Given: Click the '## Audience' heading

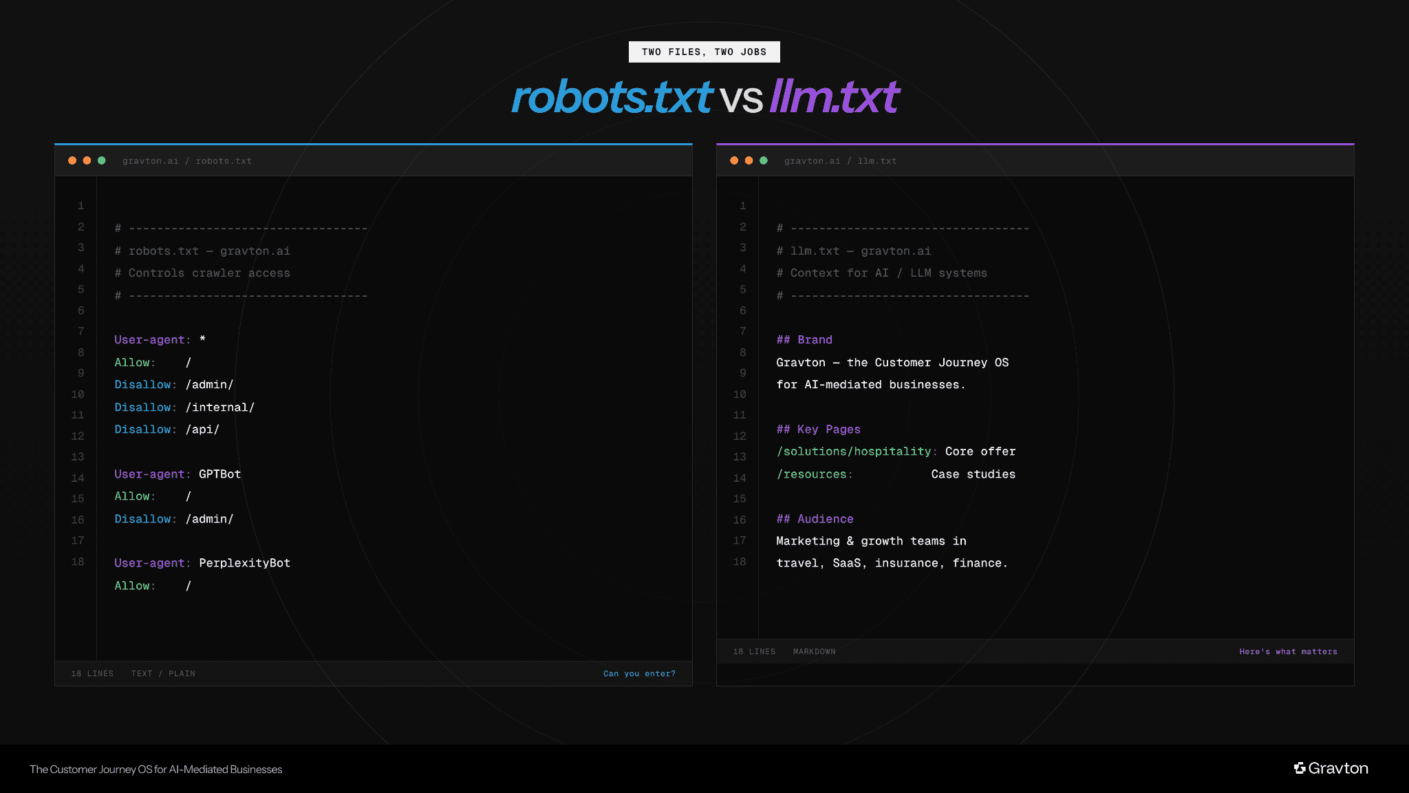Looking at the screenshot, I should 815,519.
